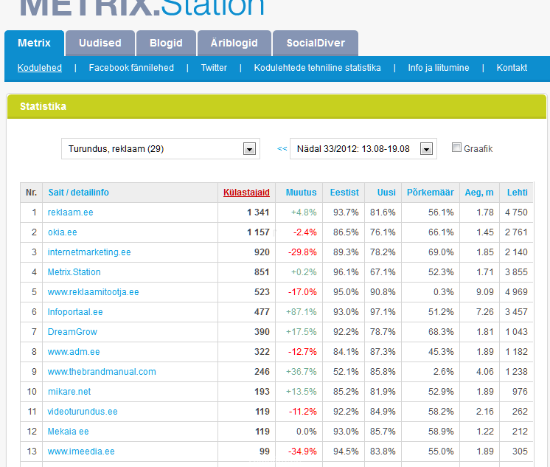
Task: Open www.adm.ee site details
Action: 74,352
